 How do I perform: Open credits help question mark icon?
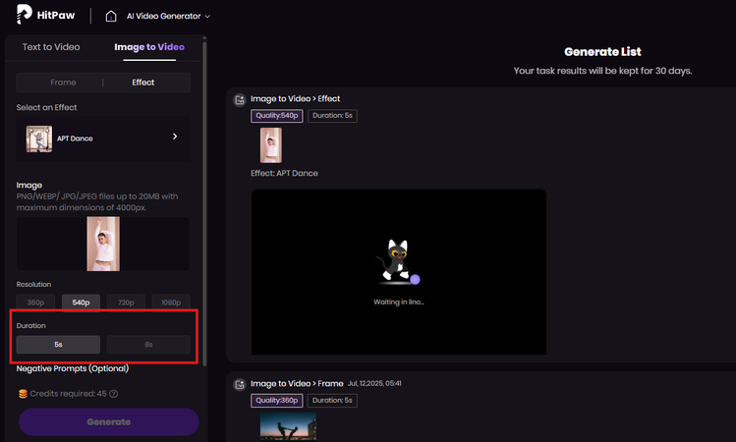(113, 394)
